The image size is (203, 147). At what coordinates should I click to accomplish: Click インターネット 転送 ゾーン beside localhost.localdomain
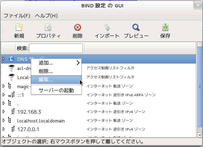(110, 120)
